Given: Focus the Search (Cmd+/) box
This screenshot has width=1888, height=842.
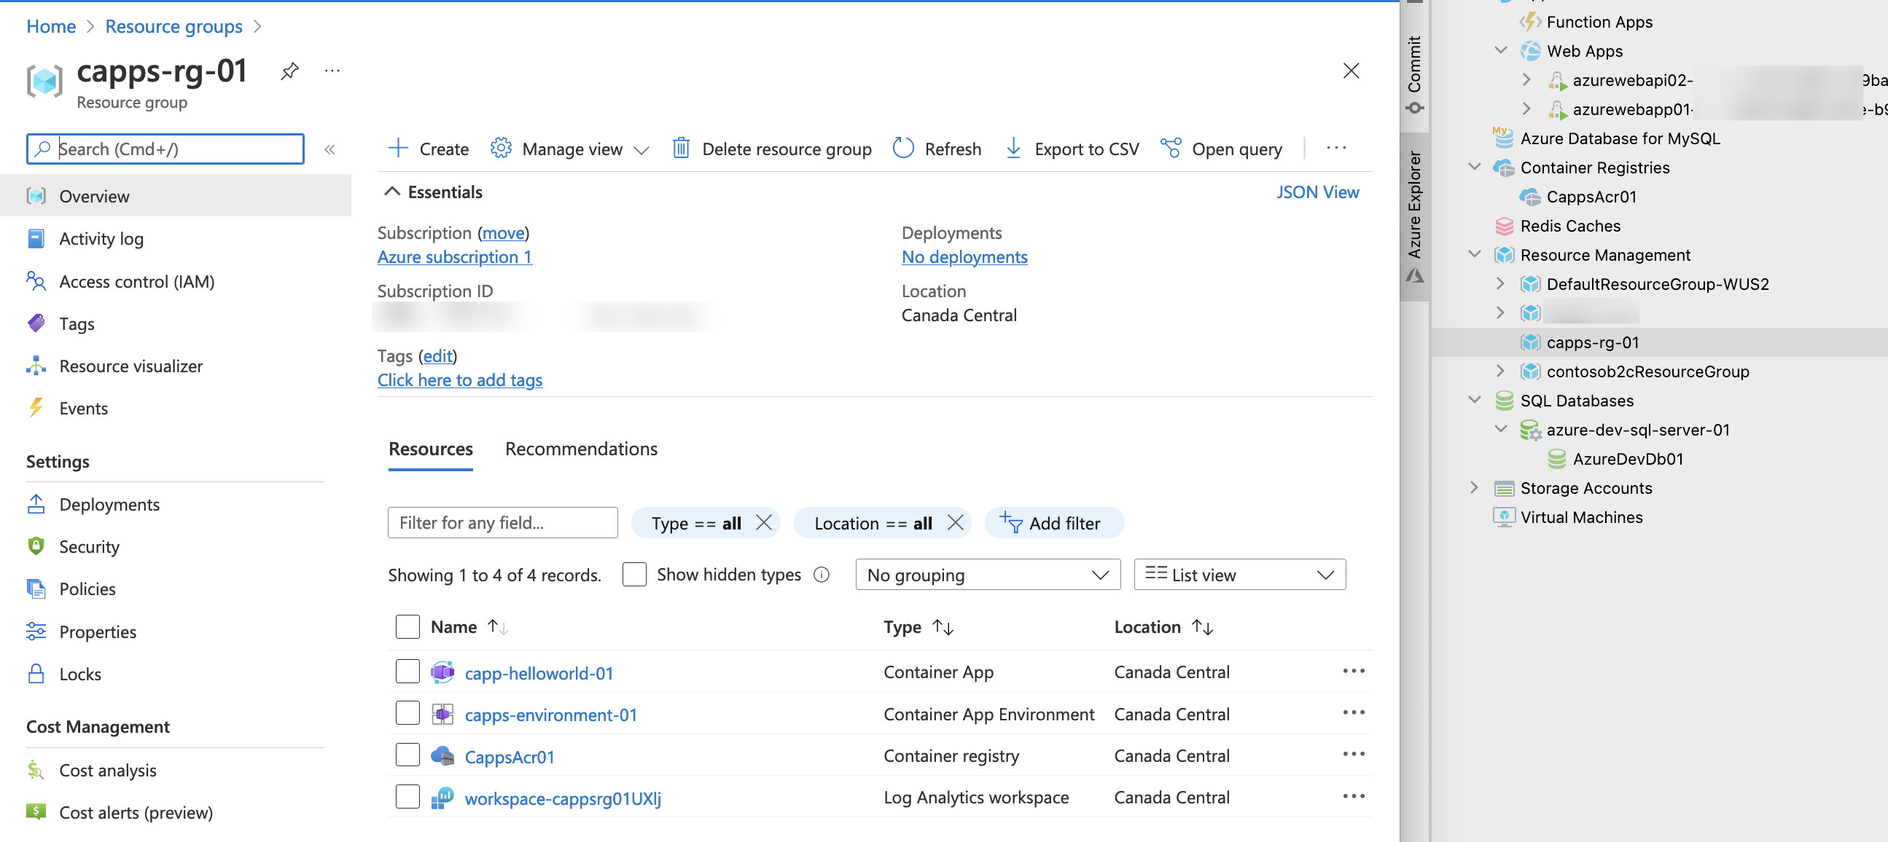Looking at the screenshot, I should (x=165, y=149).
